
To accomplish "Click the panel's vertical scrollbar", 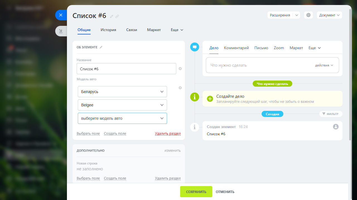I will (351, 75).
